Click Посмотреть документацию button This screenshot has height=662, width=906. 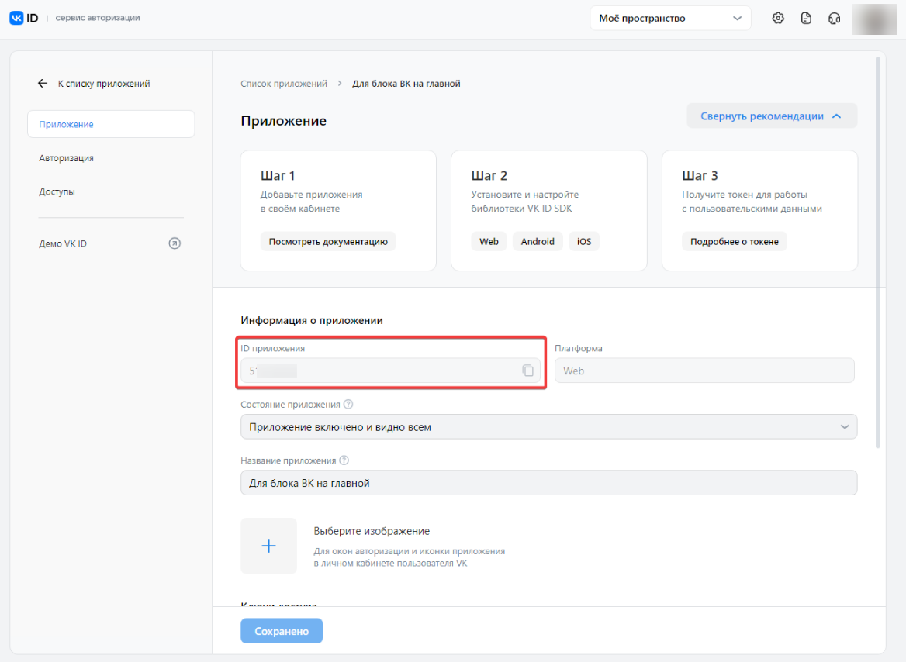(x=328, y=241)
